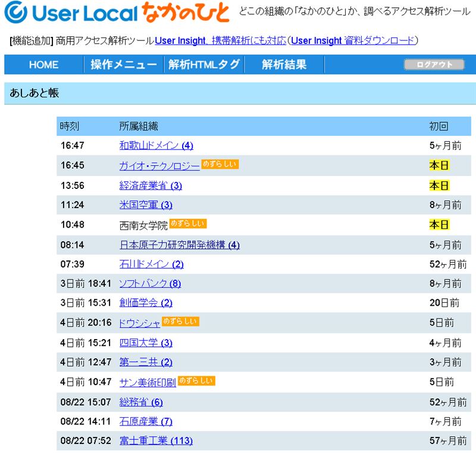Open the 四国大学 (3) link
Screen dimensions: 476x453
[146, 343]
